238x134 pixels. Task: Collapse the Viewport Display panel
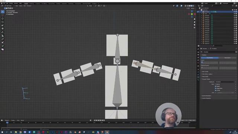(206, 79)
